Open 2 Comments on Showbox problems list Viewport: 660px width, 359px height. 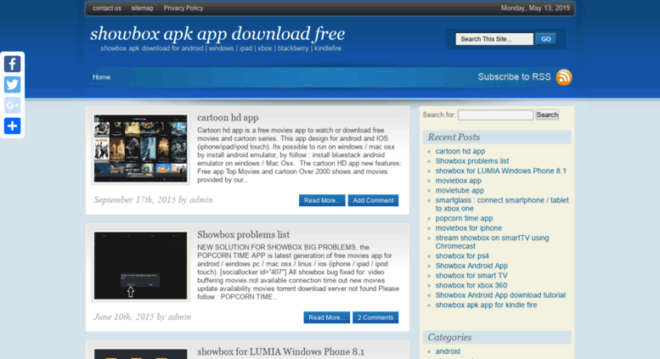point(375,317)
